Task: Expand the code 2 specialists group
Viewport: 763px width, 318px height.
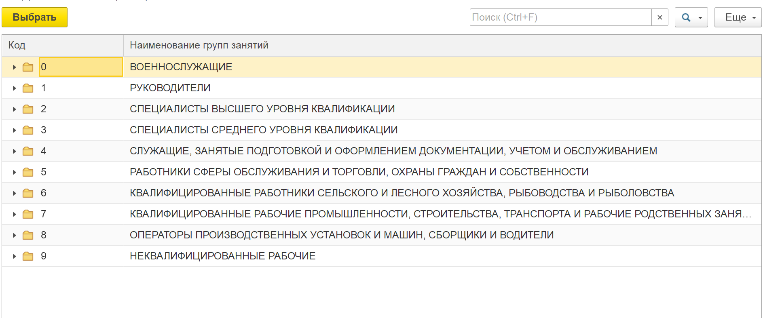Action: point(14,109)
